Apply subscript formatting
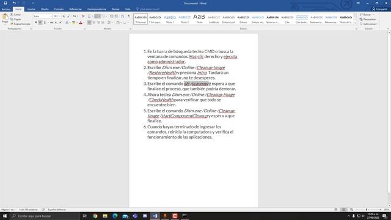Screen dimensions: 391x220 (56, 23)
